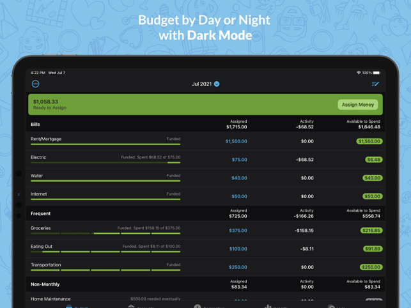
Task: Click the Electric activity value -$68.52
Action: (x=305, y=160)
